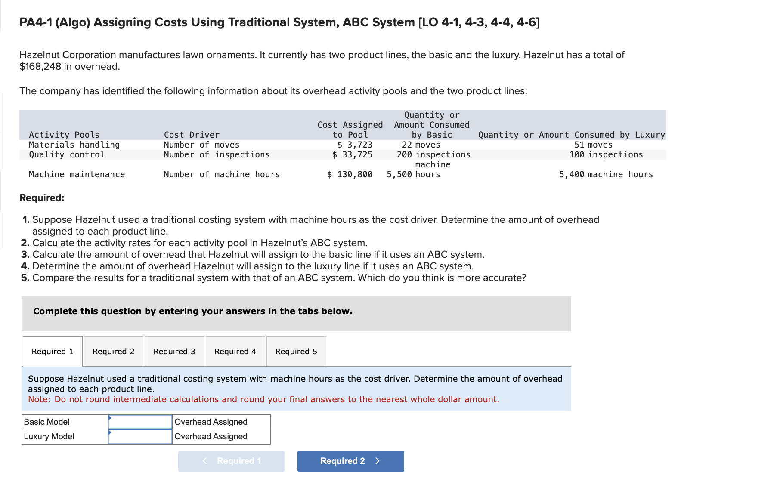Click the Basic Model overhead input field
The width and height of the screenshot is (774, 494).
(141, 422)
